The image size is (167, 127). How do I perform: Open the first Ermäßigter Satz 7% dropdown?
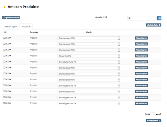tap(89, 62)
